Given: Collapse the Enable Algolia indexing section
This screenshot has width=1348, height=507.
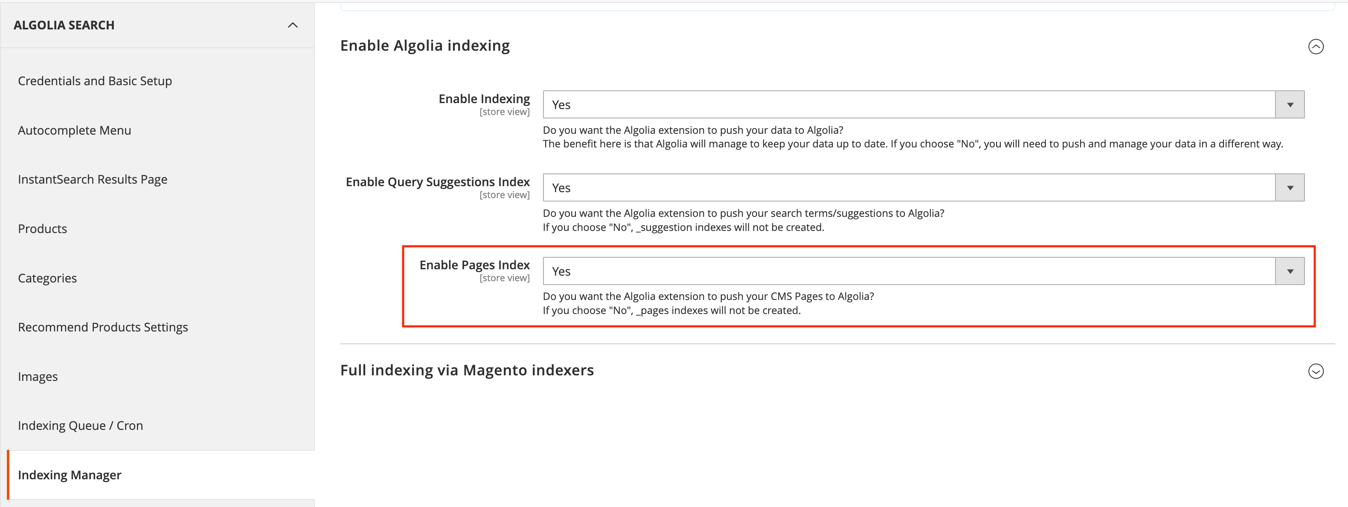Looking at the screenshot, I should pyautogui.click(x=1316, y=46).
